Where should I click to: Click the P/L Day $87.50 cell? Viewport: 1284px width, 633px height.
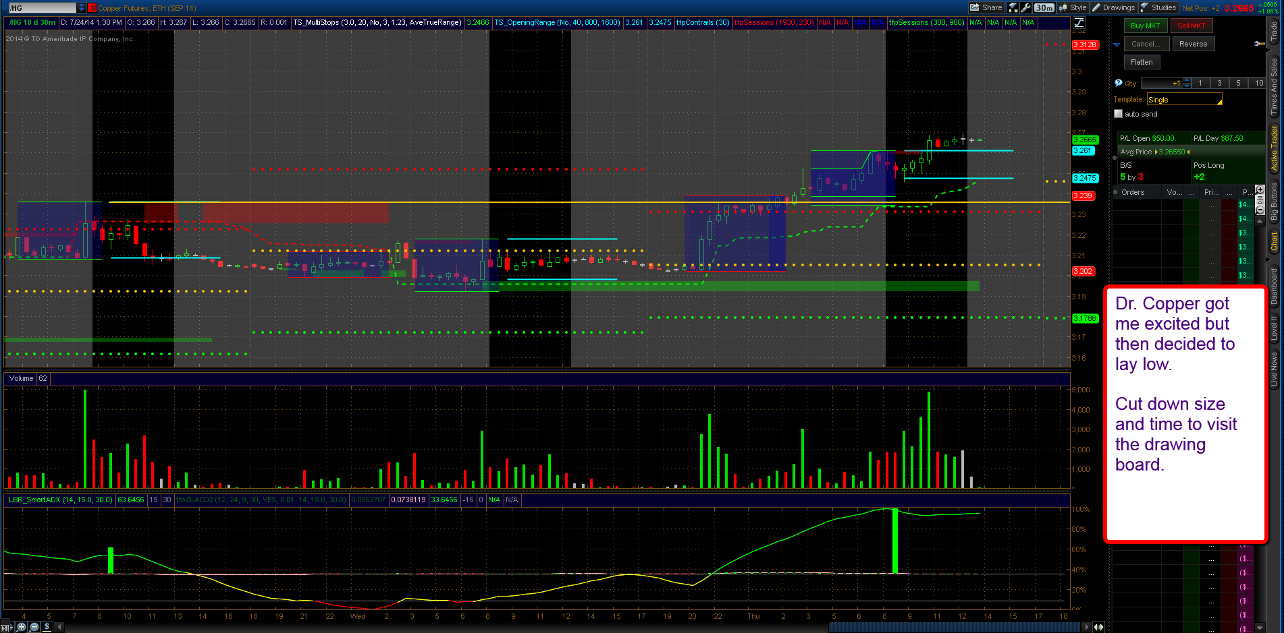click(1227, 138)
